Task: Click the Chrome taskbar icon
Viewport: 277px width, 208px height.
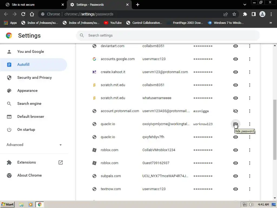Action: (x=40, y=205)
